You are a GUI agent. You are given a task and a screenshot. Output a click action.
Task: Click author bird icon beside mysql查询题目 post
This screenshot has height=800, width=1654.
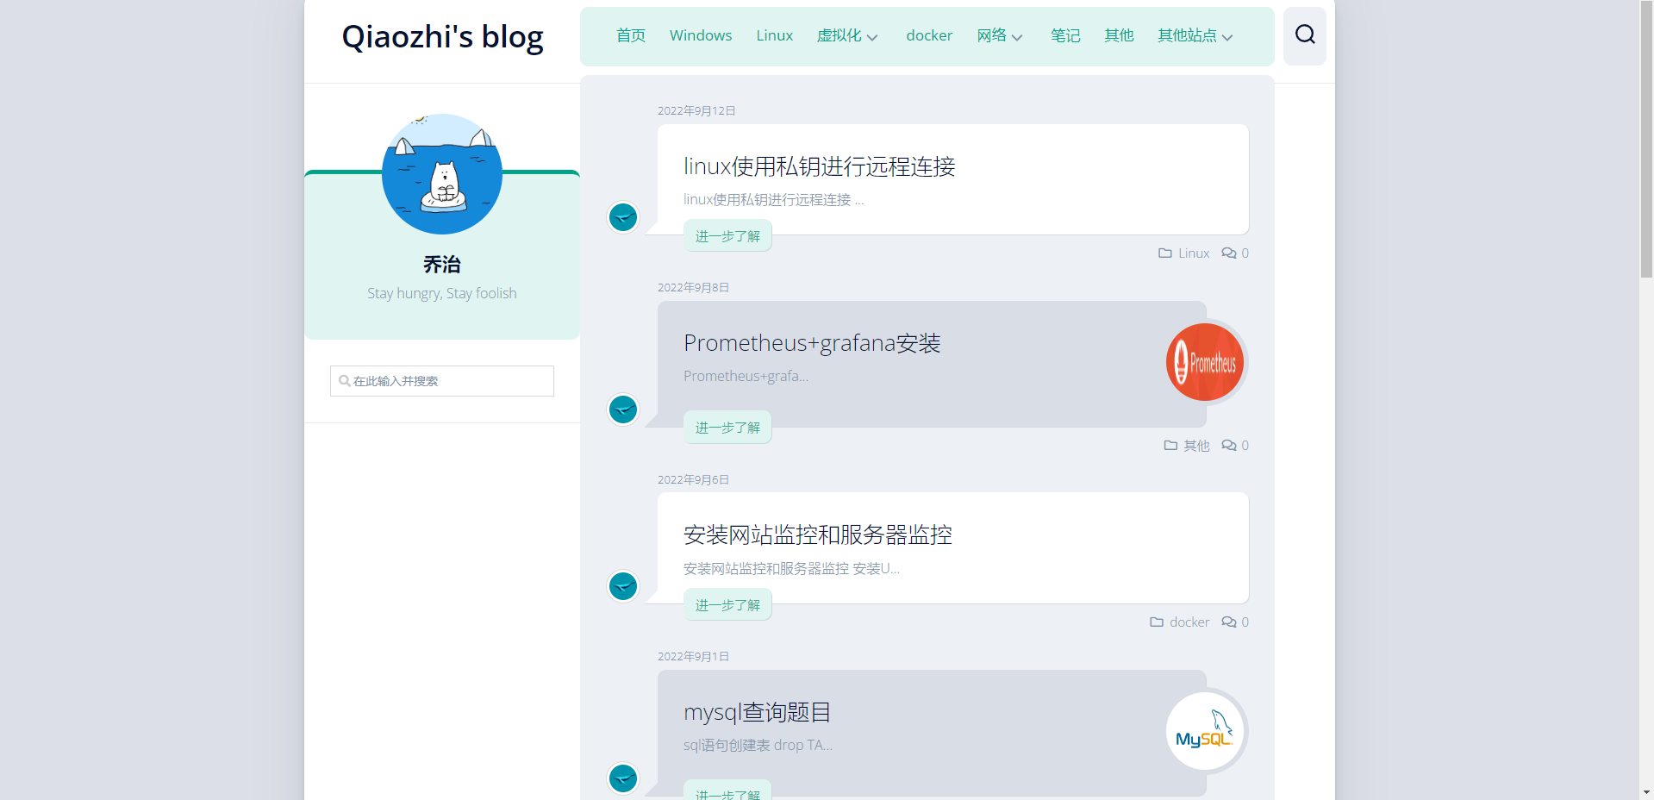(623, 778)
